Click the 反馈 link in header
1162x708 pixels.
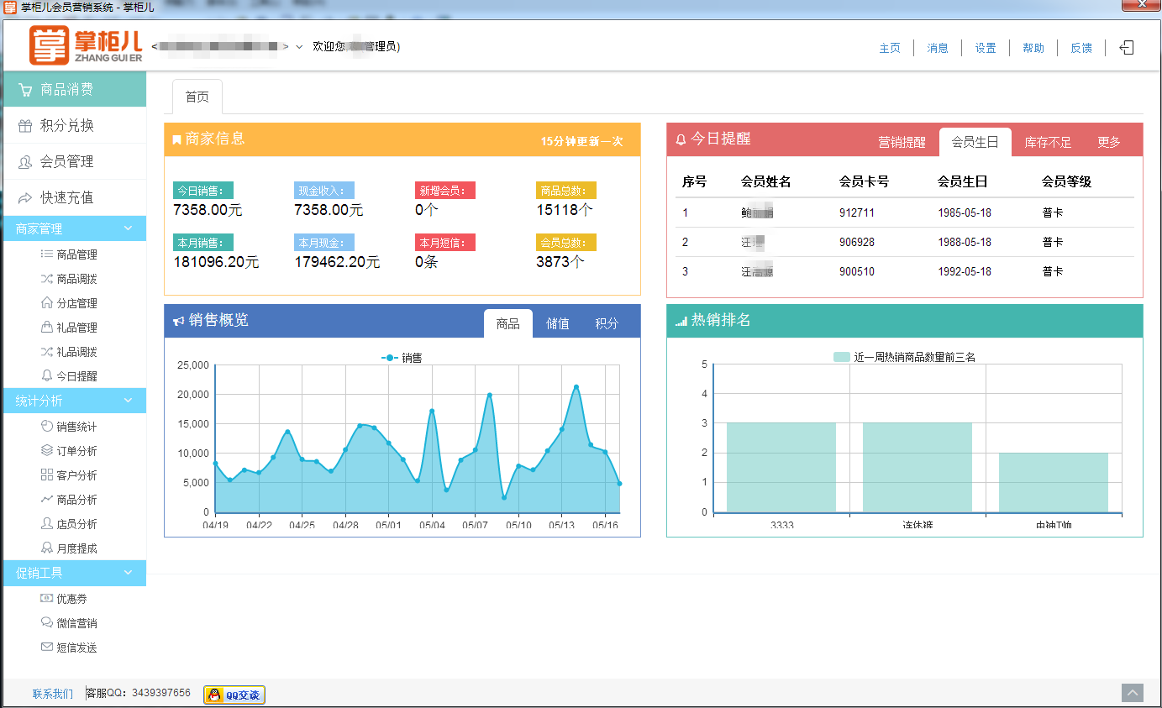click(1081, 48)
